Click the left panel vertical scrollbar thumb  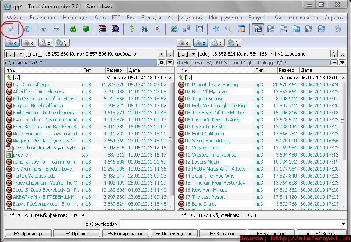pyautogui.click(x=170, y=139)
